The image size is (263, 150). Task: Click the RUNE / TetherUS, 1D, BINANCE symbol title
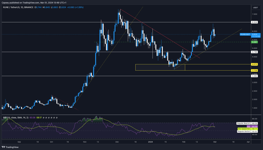click(x=18, y=7)
